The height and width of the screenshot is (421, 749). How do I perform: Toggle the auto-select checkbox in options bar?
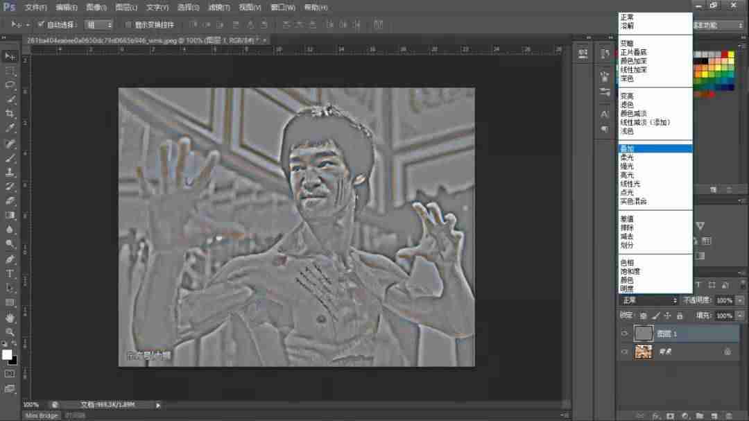tap(41, 24)
